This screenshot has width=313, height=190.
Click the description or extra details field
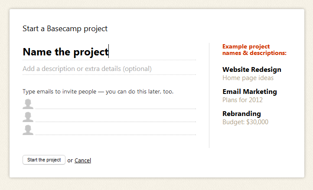click(109, 69)
